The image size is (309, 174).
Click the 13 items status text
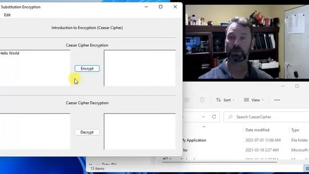pyautogui.click(x=98, y=169)
